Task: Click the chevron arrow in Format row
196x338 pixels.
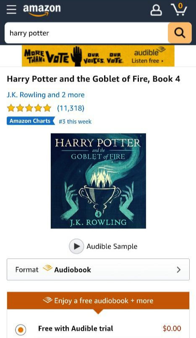Action: 178,270
